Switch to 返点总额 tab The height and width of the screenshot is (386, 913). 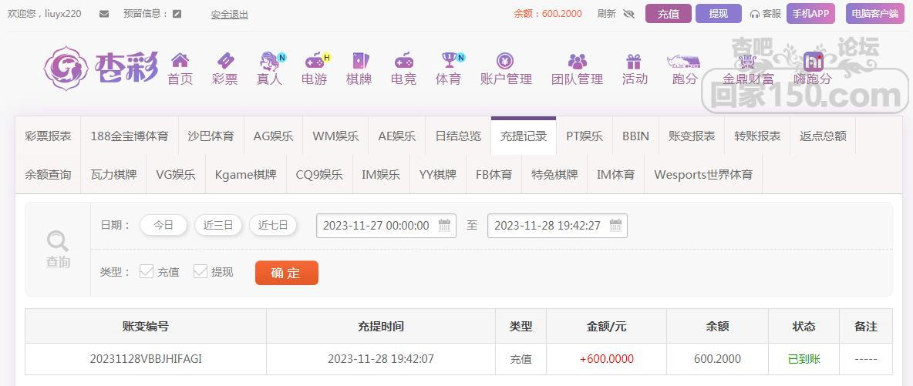823,136
